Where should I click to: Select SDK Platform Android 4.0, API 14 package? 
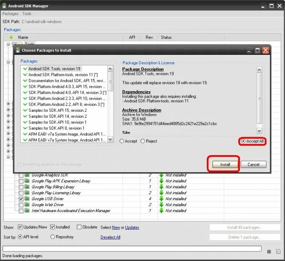pos(68,92)
